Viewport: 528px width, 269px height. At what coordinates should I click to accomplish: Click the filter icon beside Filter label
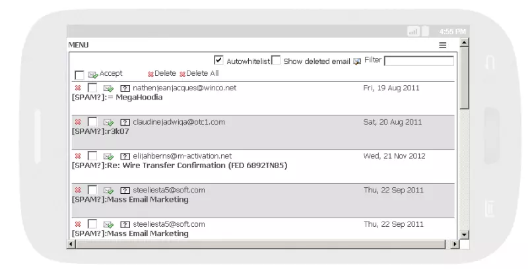(x=357, y=61)
